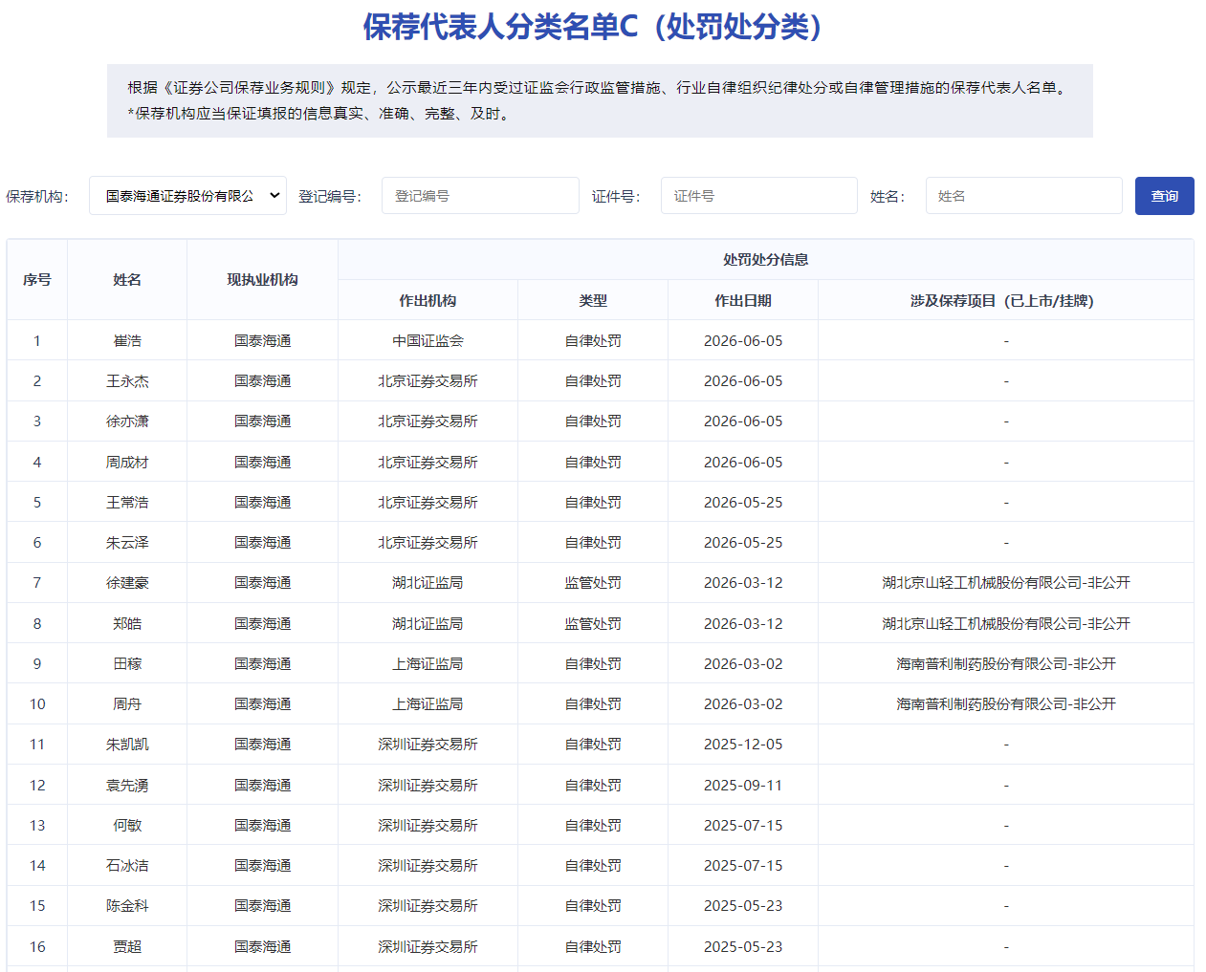Click the 序号 column header
Viewport: 1206px width, 972px height.
click(x=37, y=280)
